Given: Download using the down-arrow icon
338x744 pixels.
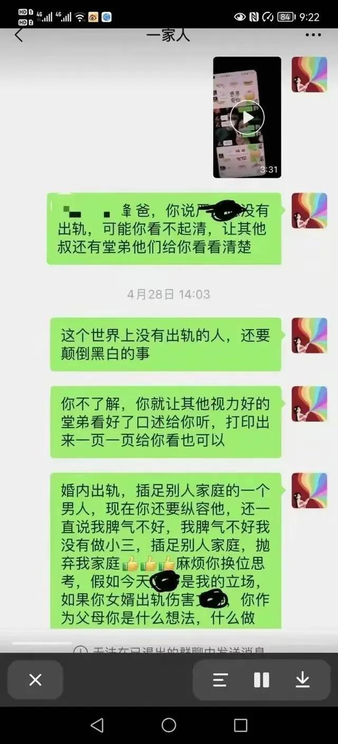Looking at the screenshot, I should [303, 680].
